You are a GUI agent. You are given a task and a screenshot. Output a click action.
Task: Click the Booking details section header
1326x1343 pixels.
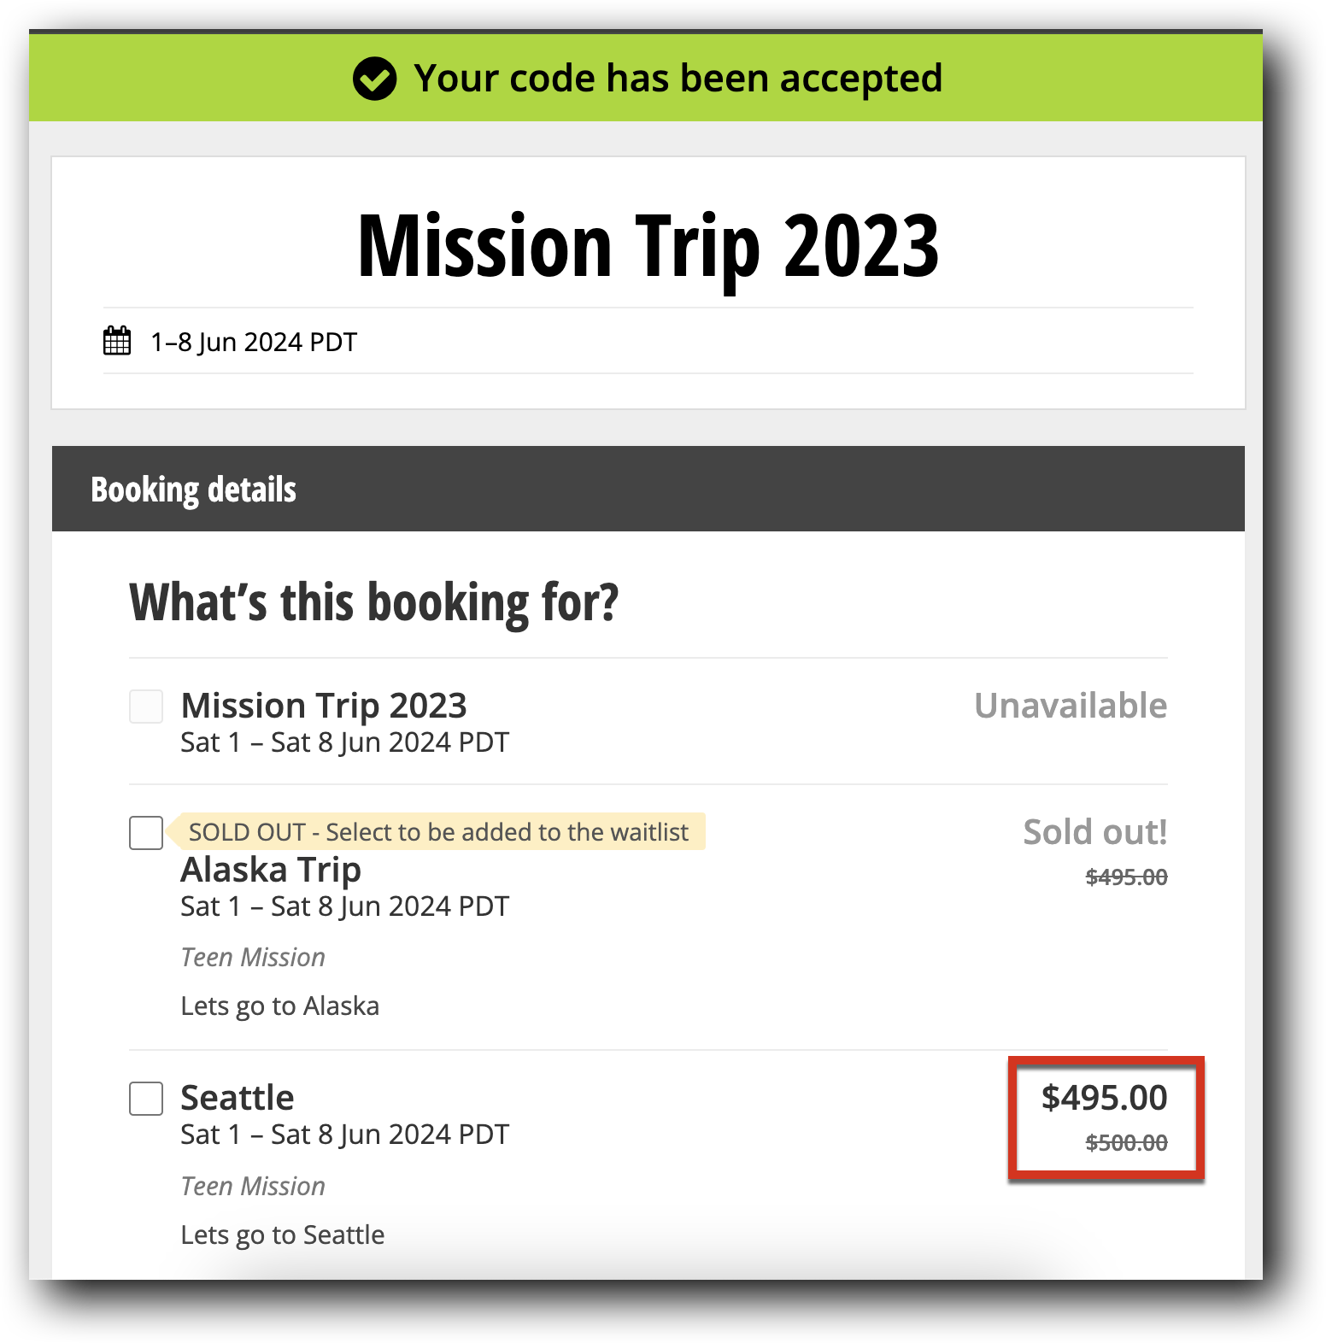pos(194,490)
